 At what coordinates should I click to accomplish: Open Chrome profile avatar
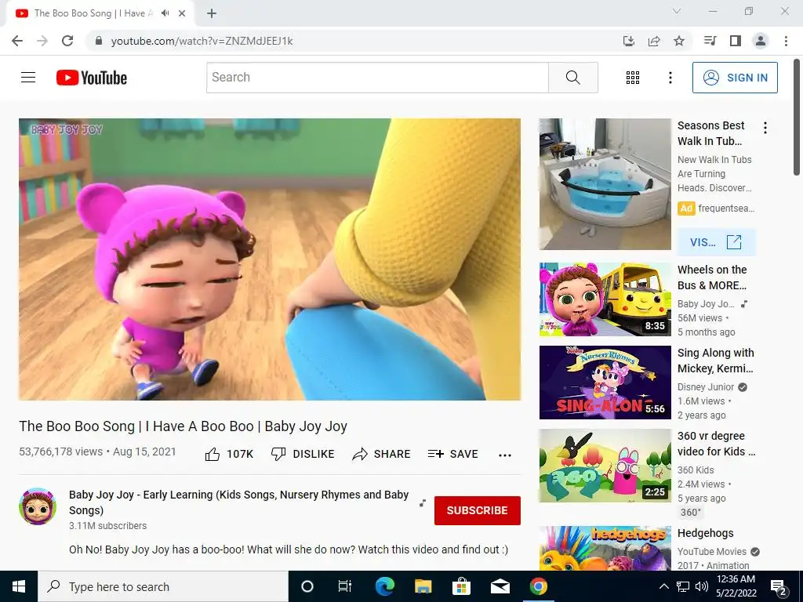[761, 41]
